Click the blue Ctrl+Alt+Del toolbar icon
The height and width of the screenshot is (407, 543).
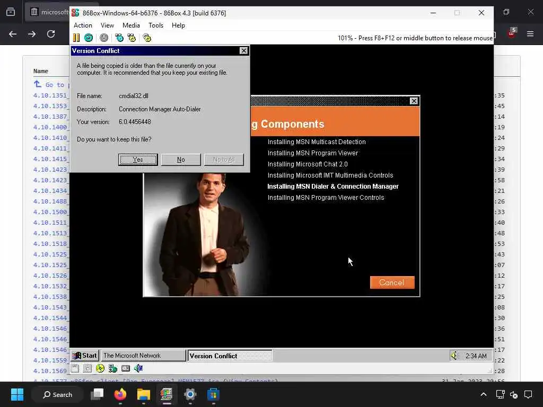pyautogui.click(x=119, y=38)
